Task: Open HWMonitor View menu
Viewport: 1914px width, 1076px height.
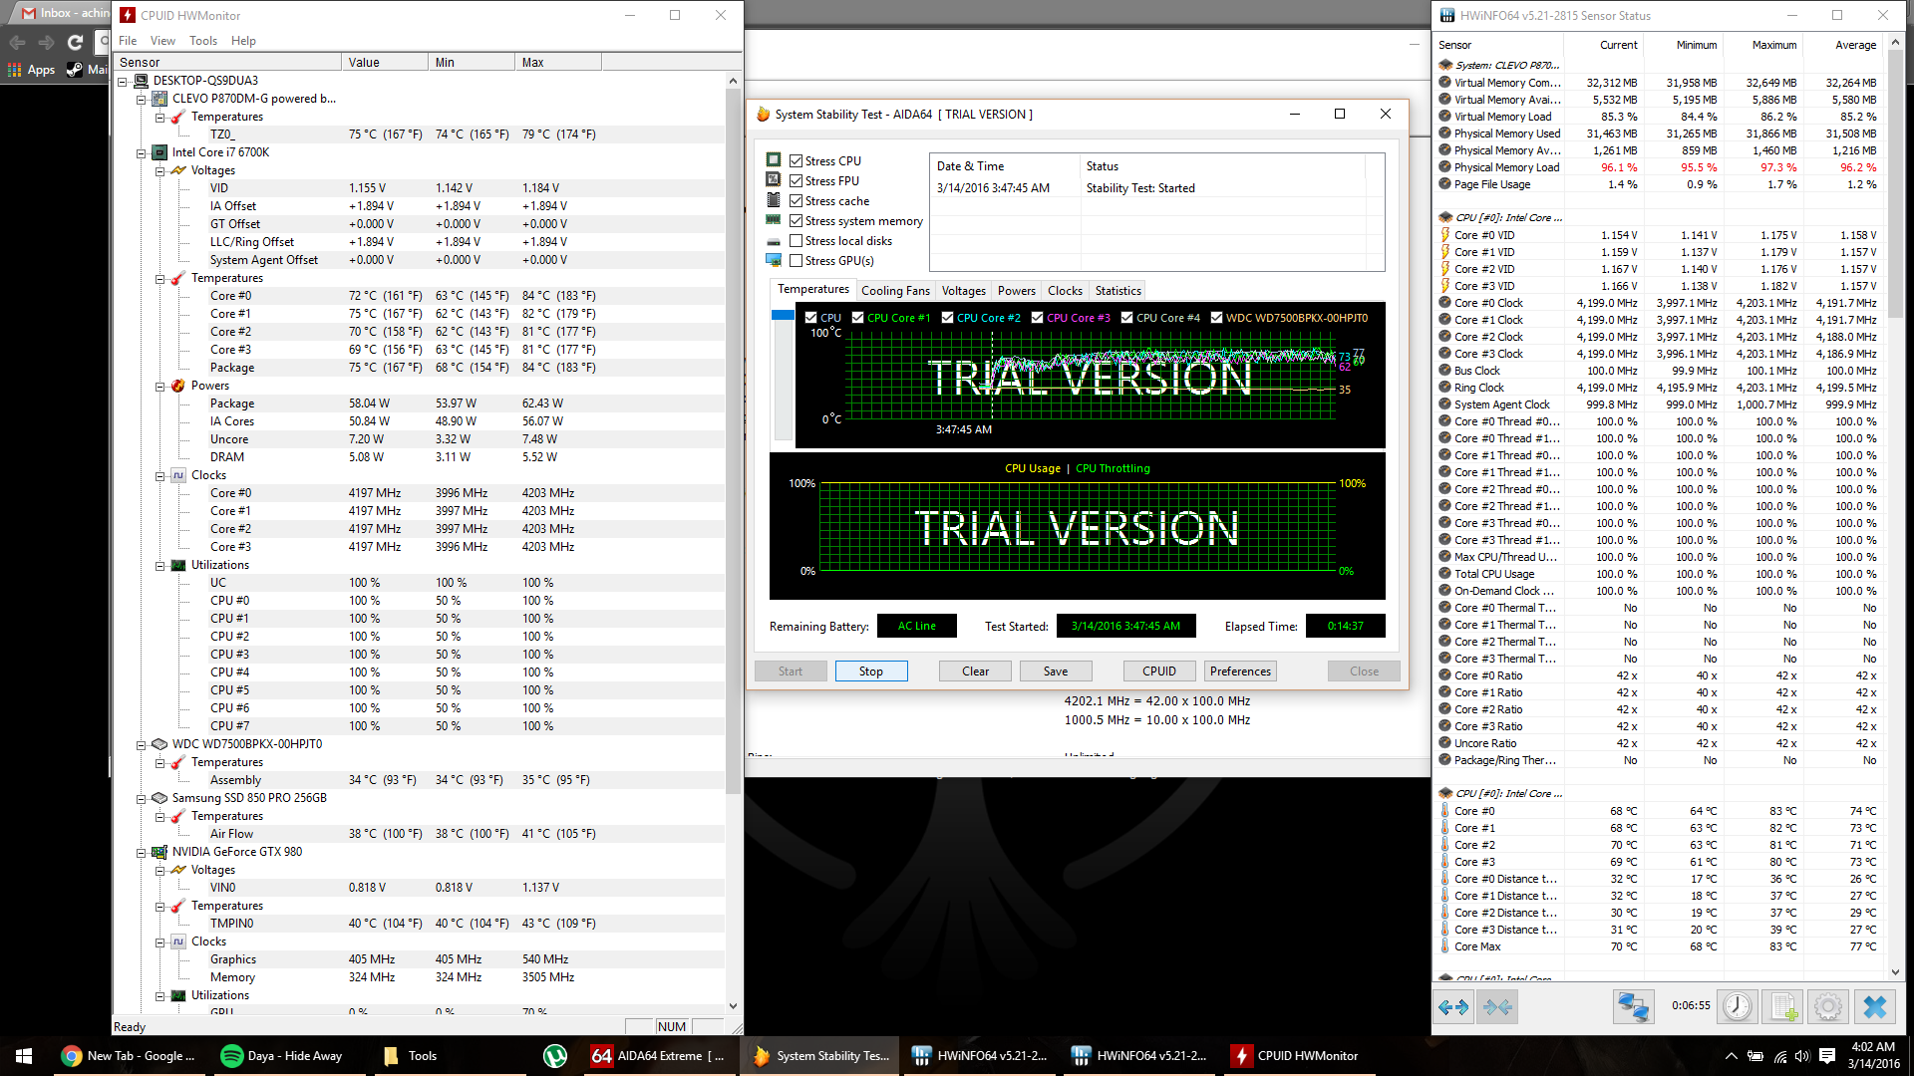Action: point(162,41)
